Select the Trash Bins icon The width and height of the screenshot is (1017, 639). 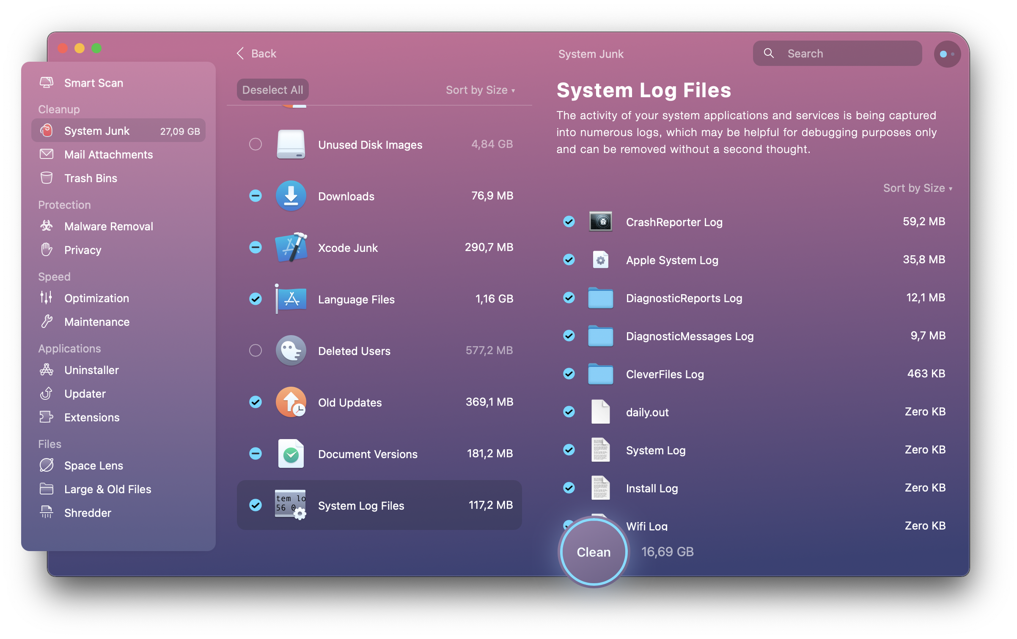point(46,178)
